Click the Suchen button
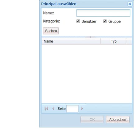The width and height of the screenshot is (136, 129). point(51,31)
